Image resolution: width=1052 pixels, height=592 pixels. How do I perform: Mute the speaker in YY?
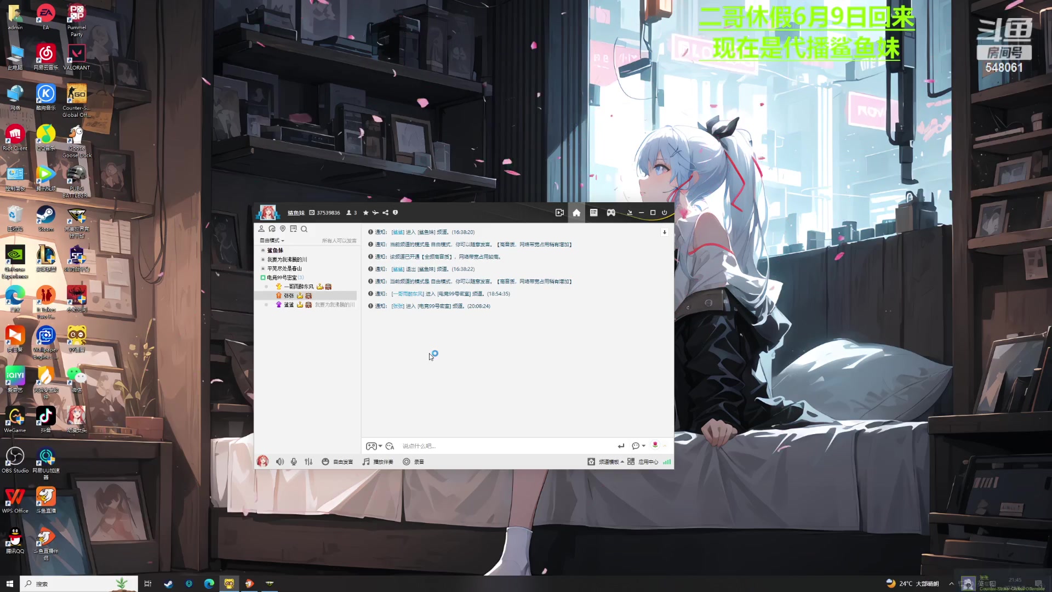coord(280,462)
